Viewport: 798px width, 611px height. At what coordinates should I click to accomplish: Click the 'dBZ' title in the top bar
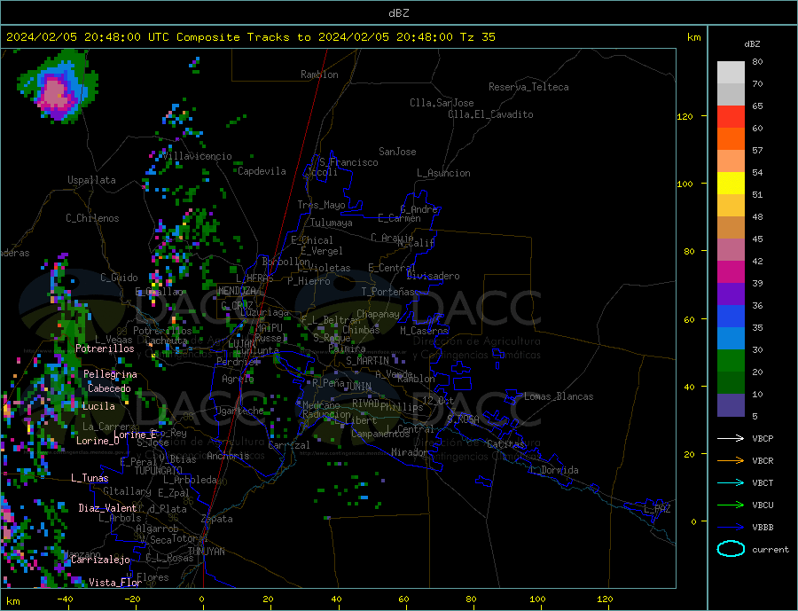[x=398, y=13]
